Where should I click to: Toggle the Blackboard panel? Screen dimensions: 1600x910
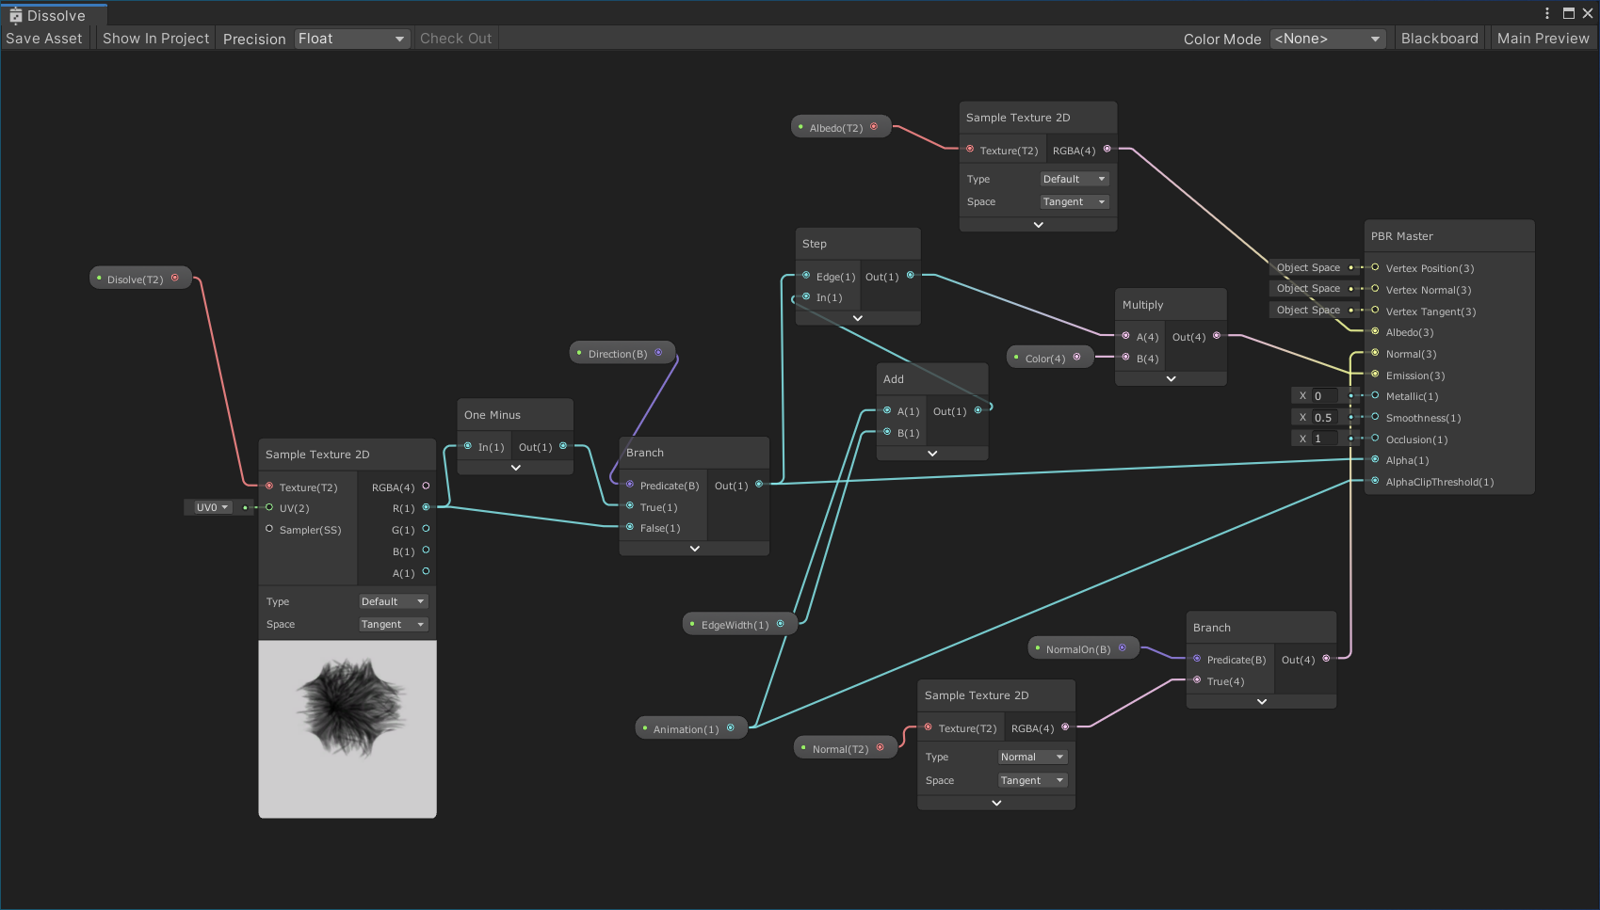click(1439, 39)
